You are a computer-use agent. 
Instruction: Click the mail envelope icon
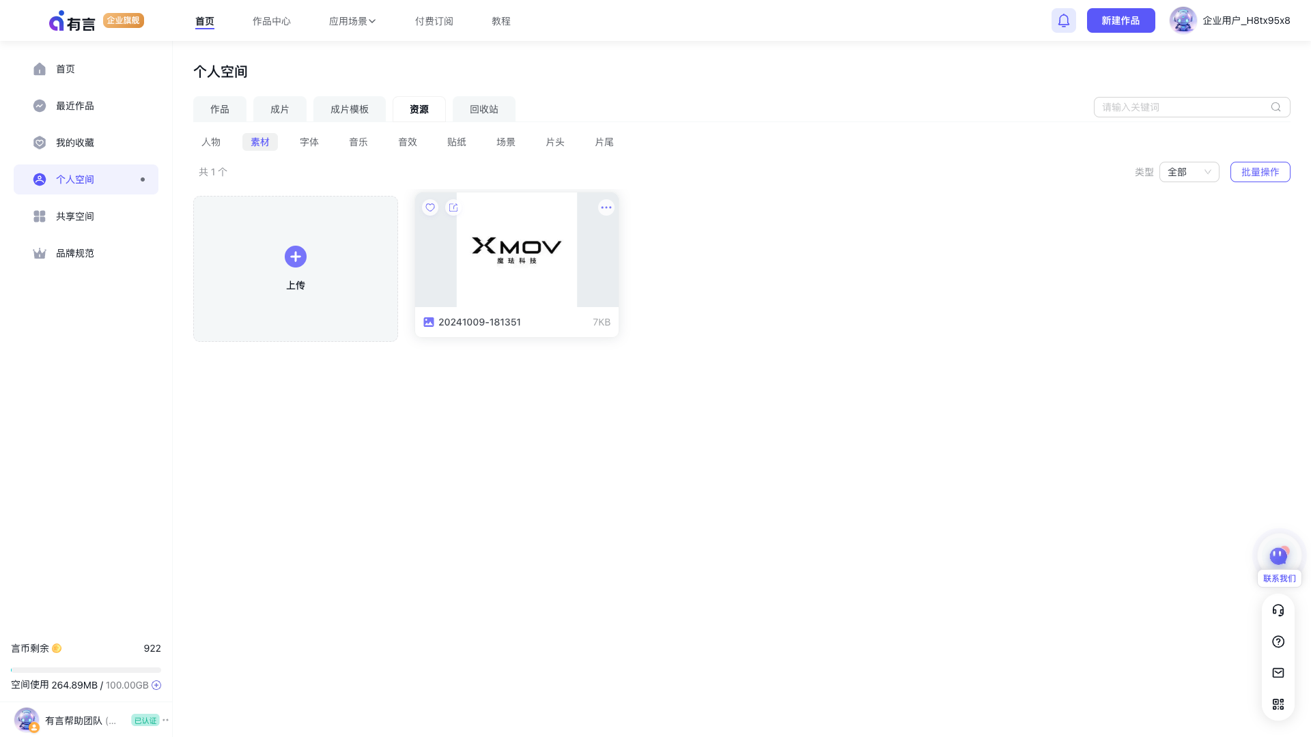coord(1278,673)
